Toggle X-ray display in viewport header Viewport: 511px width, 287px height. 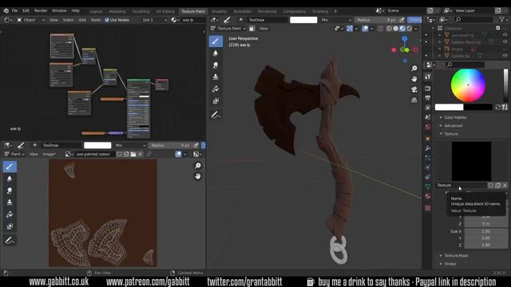click(x=380, y=29)
